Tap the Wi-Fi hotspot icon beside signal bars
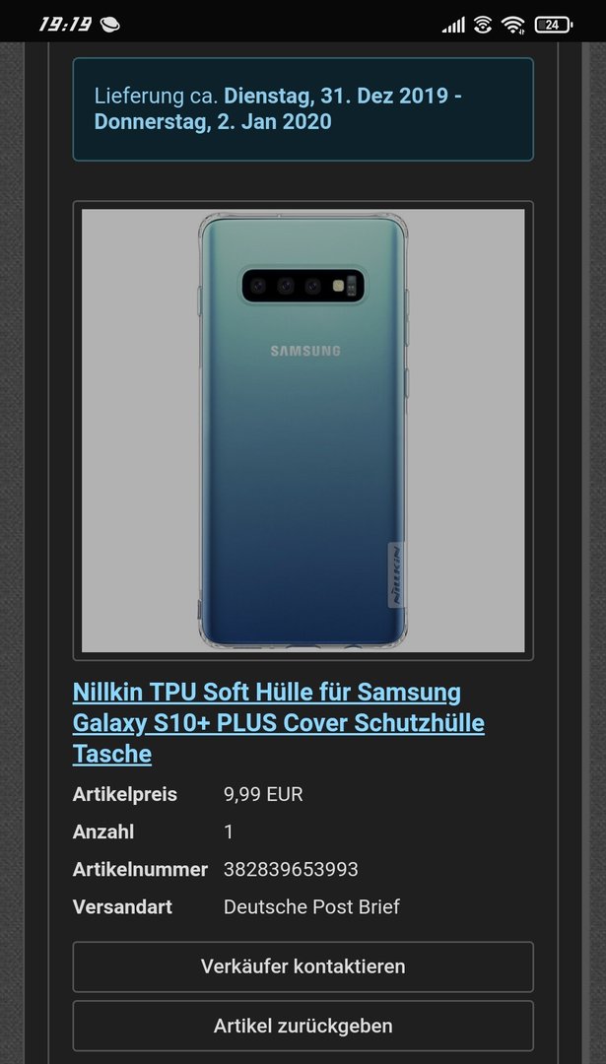 [483, 25]
